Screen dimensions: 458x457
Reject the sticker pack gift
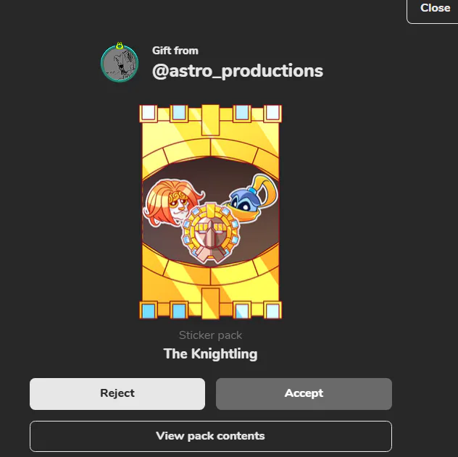pyautogui.click(x=117, y=394)
